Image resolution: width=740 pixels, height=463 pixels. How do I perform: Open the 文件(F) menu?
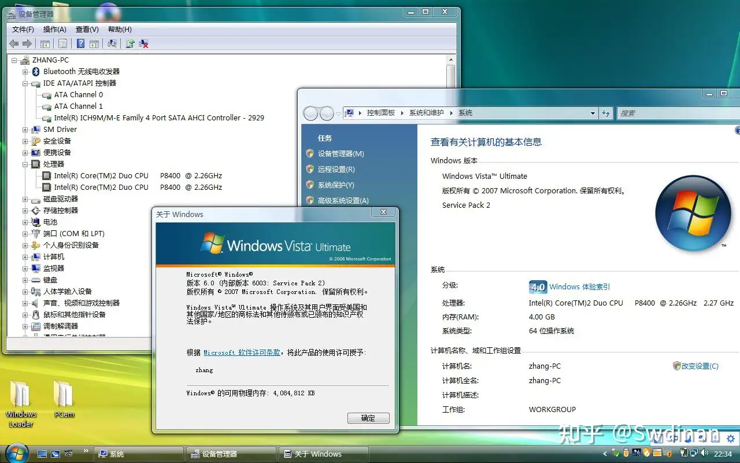[23, 29]
